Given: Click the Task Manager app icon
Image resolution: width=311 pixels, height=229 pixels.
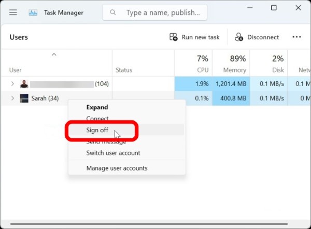Looking at the screenshot, I should (33, 12).
